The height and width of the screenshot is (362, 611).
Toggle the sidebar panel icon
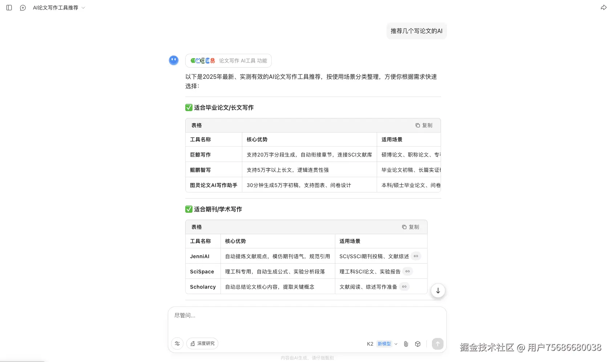9,8
